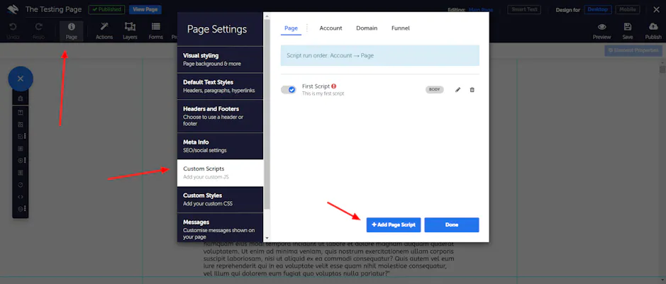Viewport: 666px width, 284px height.
Task: Select the timer element icon in widget bar
Action: pyautogui.click(x=21, y=185)
